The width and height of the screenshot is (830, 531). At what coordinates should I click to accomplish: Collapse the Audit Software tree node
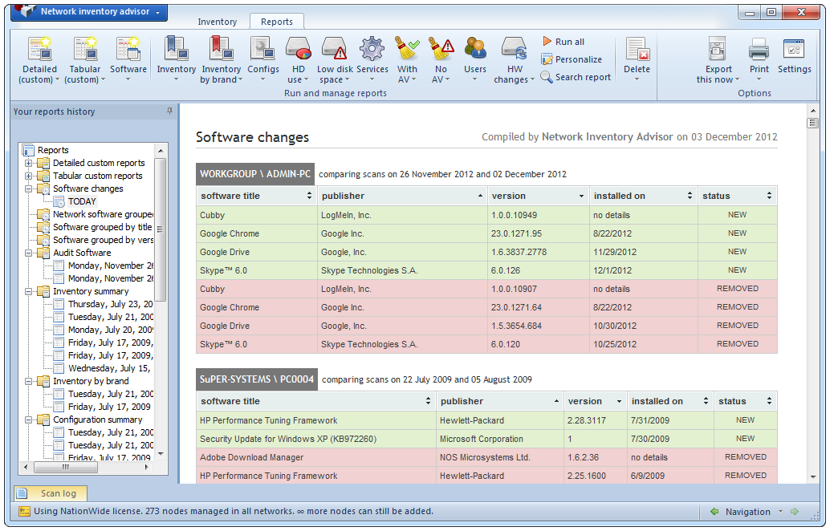click(29, 253)
